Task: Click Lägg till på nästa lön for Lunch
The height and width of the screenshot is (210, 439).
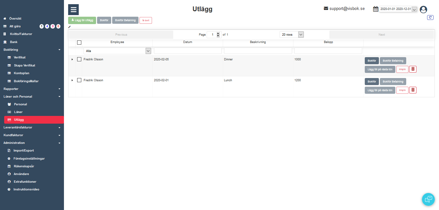Action: point(380,90)
